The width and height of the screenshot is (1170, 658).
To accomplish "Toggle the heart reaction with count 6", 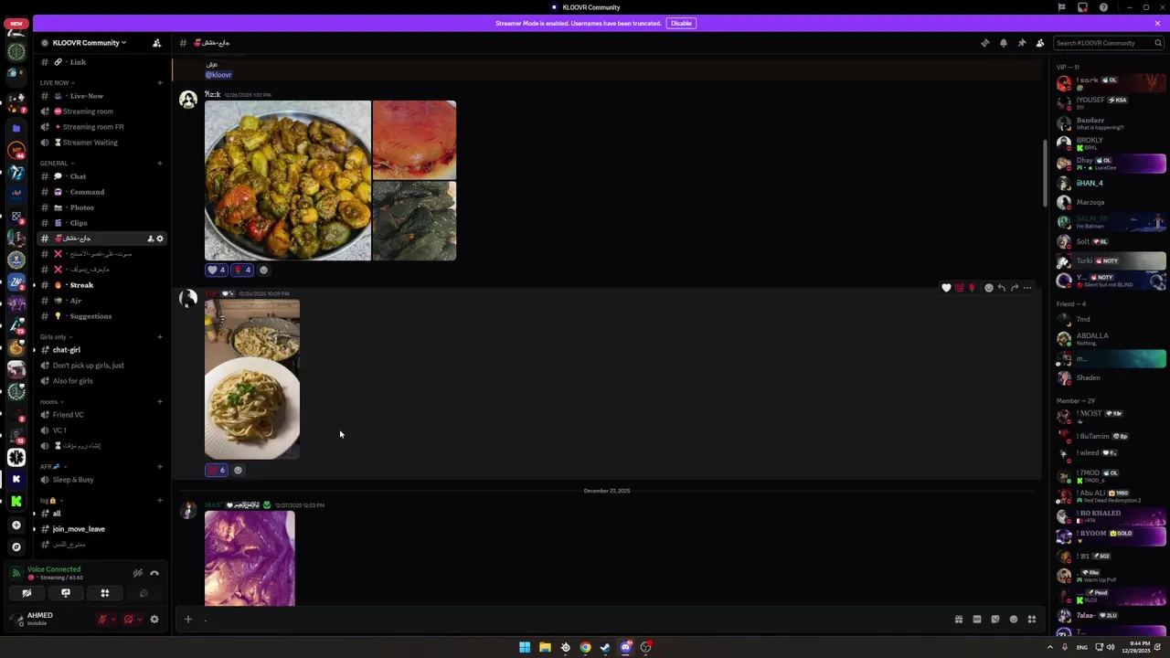I will [x=217, y=470].
